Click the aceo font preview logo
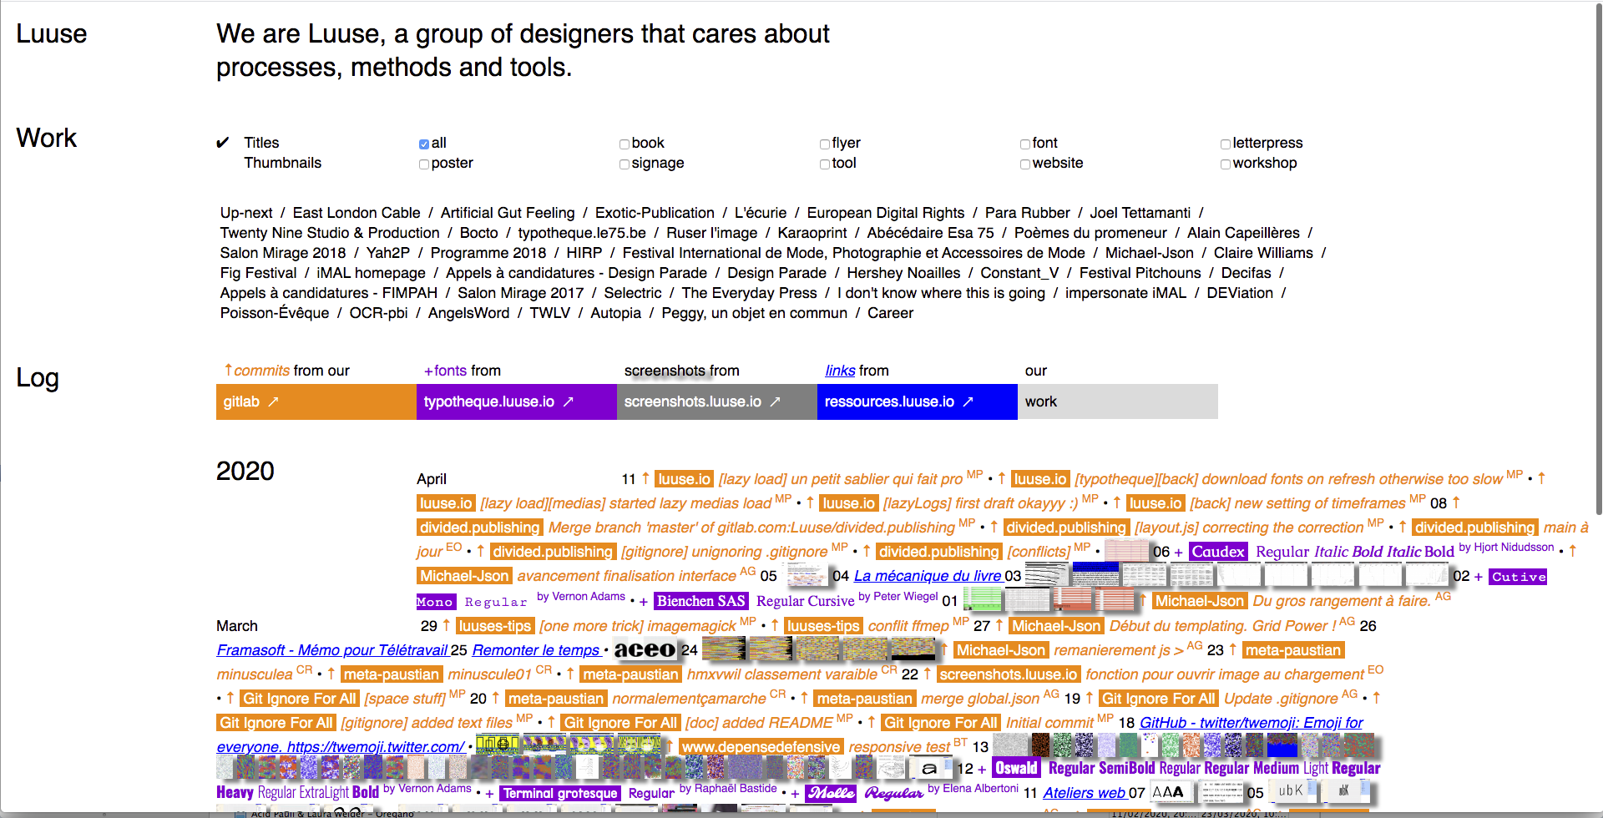Image resolution: width=1603 pixels, height=818 pixels. (645, 649)
